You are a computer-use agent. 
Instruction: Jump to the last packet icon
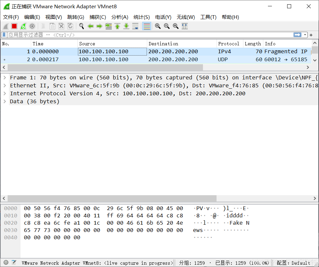pos(126,26)
